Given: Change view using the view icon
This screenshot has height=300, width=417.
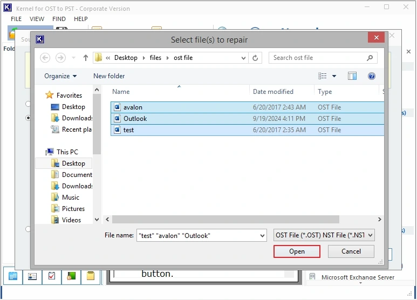Looking at the screenshot, I should [322, 76].
